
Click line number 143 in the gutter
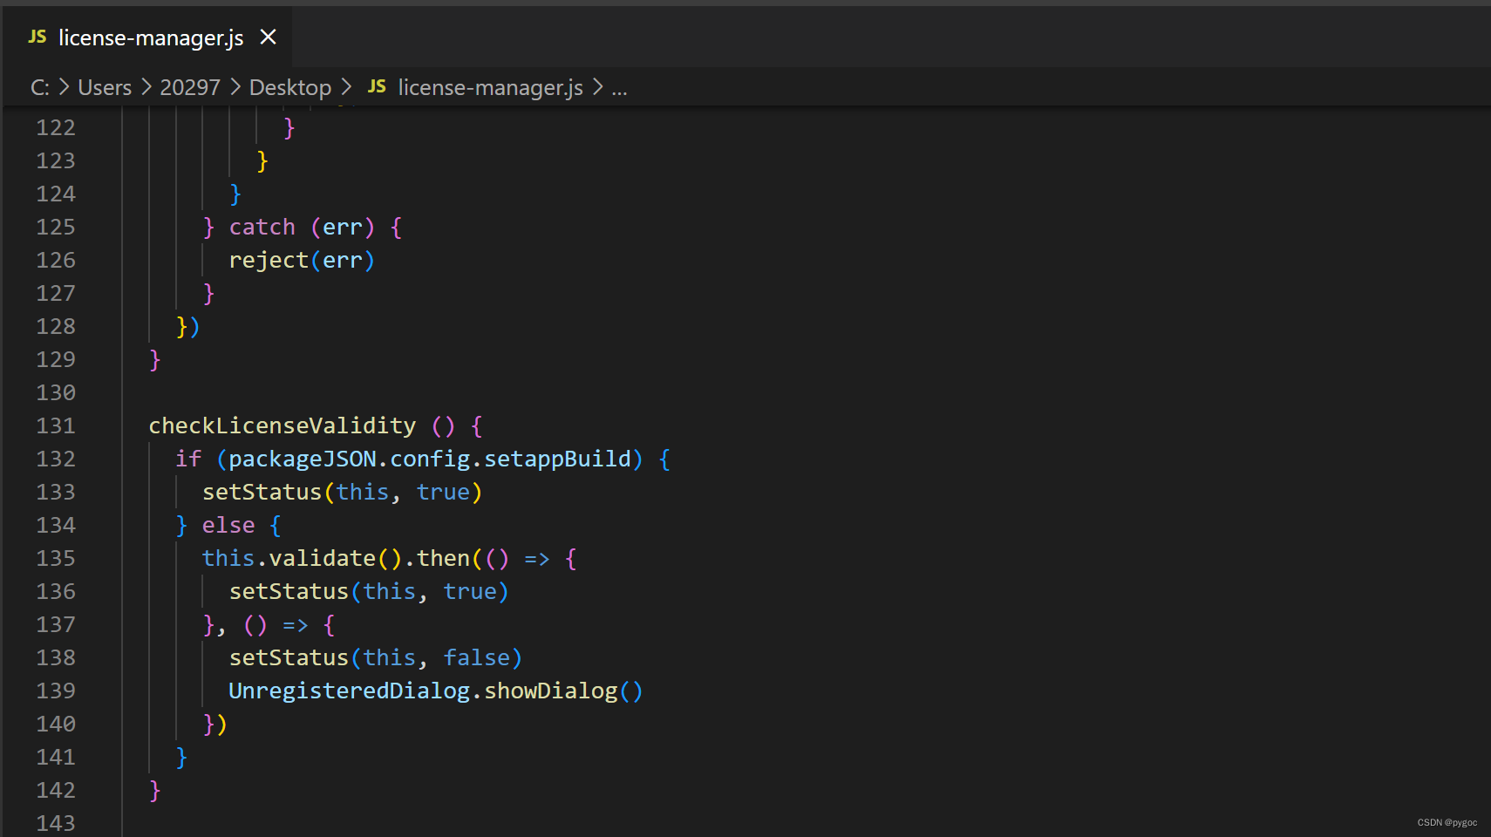click(56, 823)
